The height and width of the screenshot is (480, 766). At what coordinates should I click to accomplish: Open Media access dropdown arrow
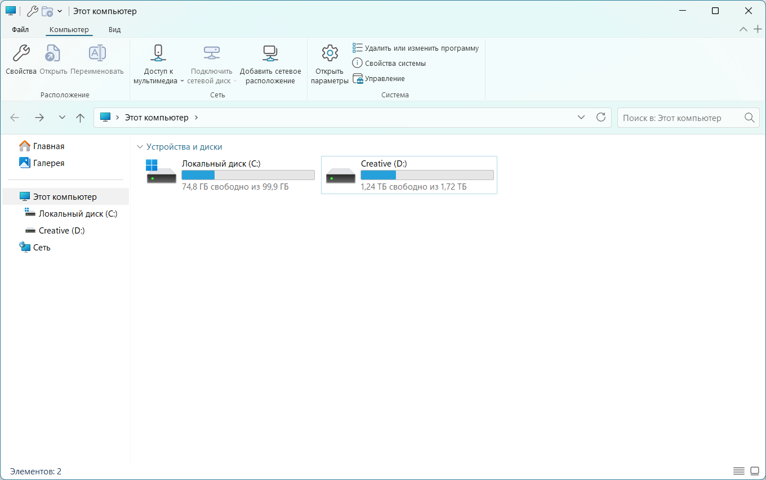[x=182, y=81]
